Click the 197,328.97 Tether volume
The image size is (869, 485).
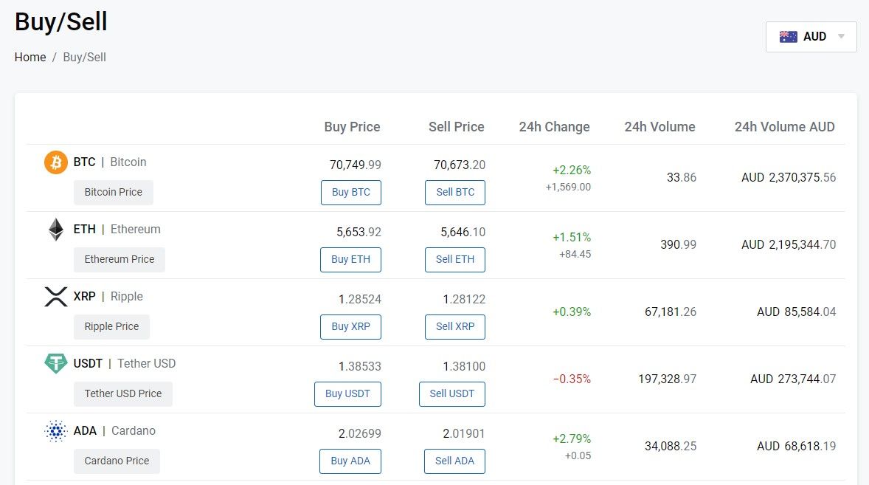tap(667, 379)
